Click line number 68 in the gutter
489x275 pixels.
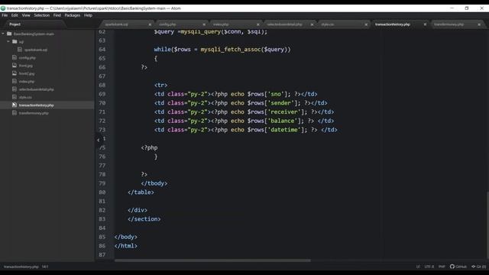click(102, 85)
